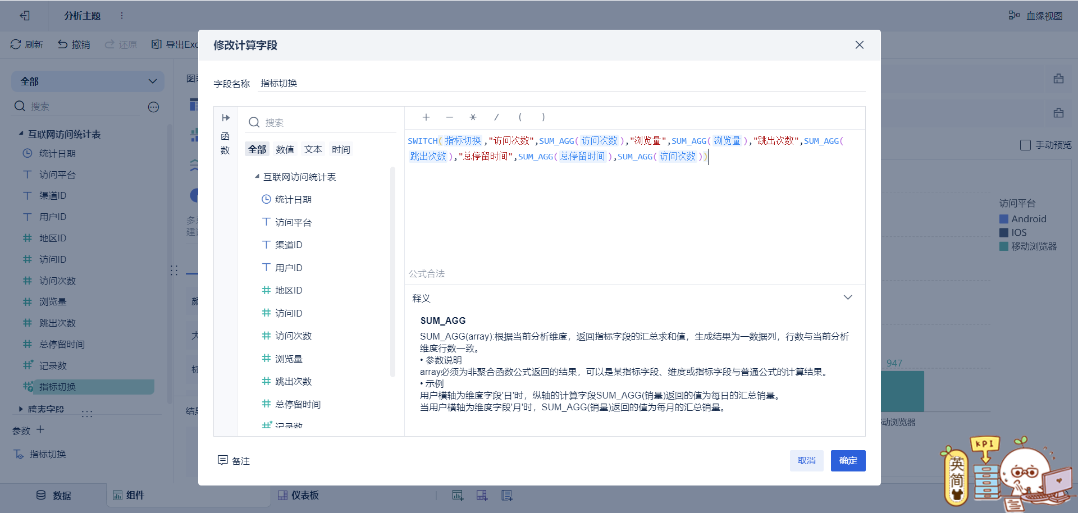Click the 确定 confirm button
The width and height of the screenshot is (1078, 513).
pos(848,461)
